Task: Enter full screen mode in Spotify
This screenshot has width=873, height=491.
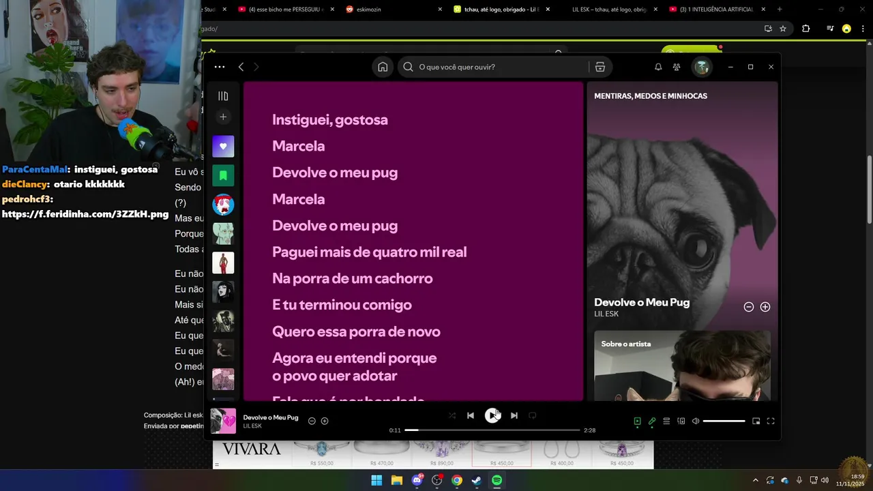Action: pyautogui.click(x=771, y=421)
